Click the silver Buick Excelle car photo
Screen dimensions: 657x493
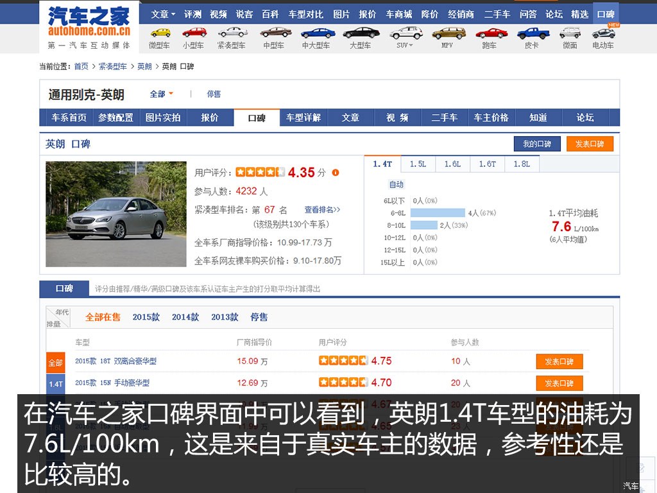(x=116, y=214)
